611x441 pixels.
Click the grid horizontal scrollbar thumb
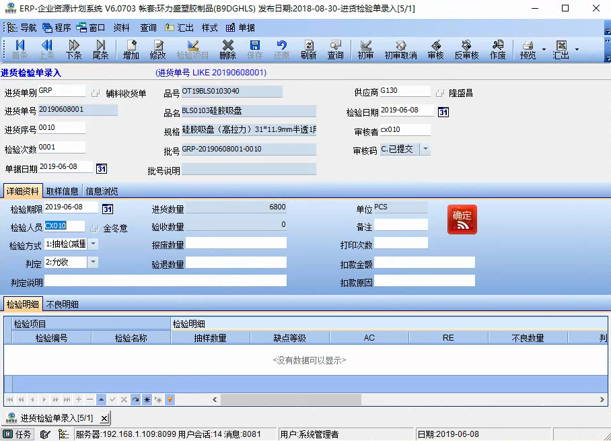[x=291, y=400]
